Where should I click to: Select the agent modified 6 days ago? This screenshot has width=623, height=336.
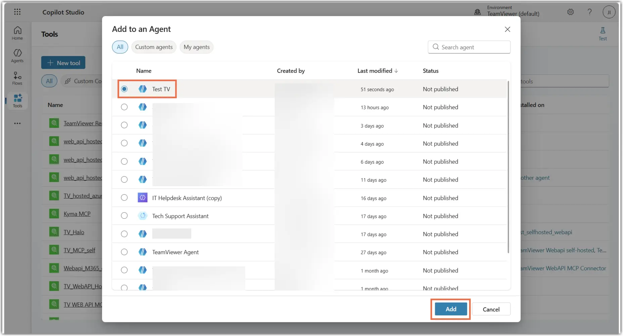124,161
